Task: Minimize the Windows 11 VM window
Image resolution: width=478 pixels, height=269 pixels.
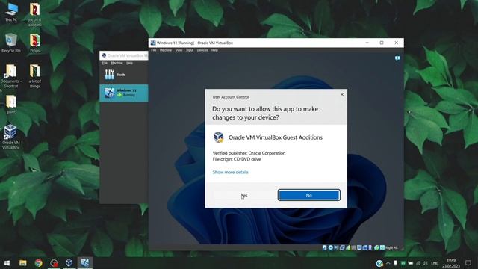Action: tap(367, 43)
